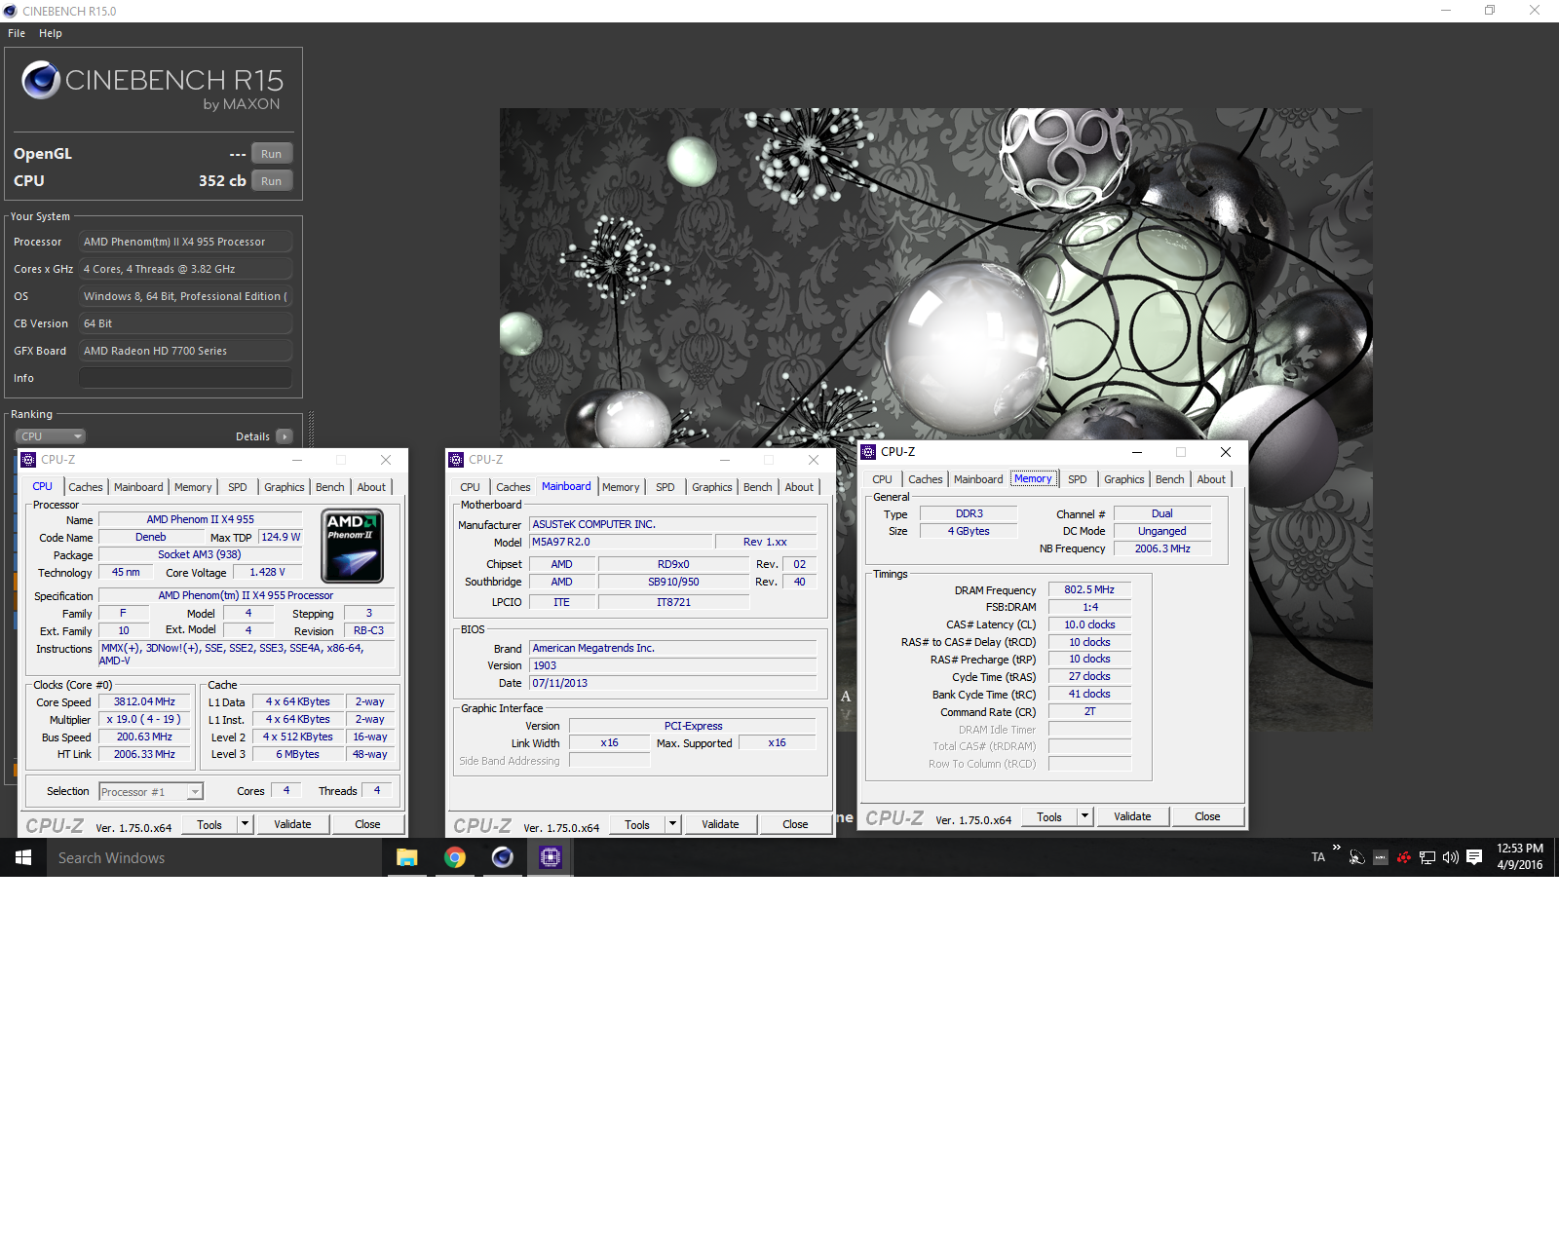1559x1247 pixels.
Task: Open the Ranking CPU dropdown
Action: (51, 436)
